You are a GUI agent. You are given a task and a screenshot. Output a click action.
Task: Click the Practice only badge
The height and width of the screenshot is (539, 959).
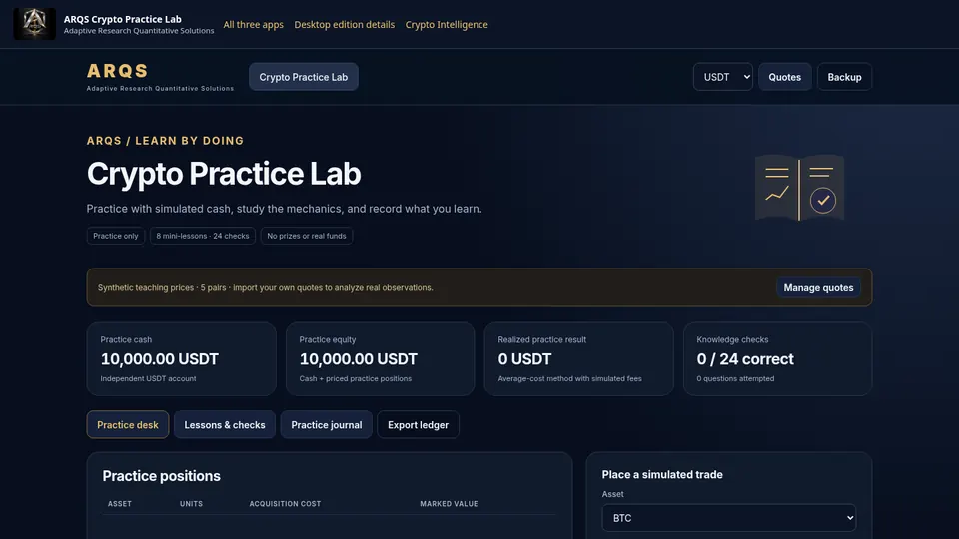116,236
